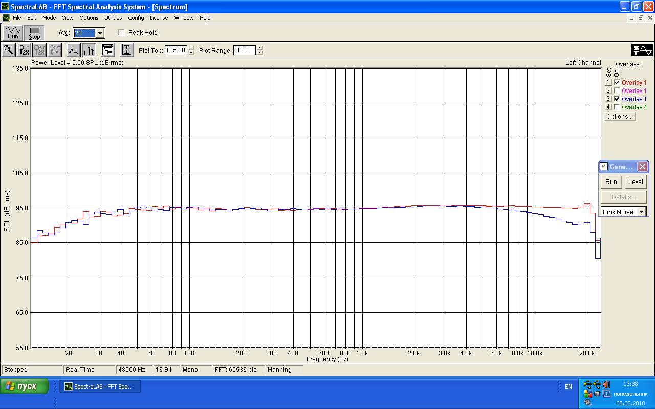Click the Zoom In 2X icon
The height and width of the screenshot is (409, 655).
[x=24, y=50]
